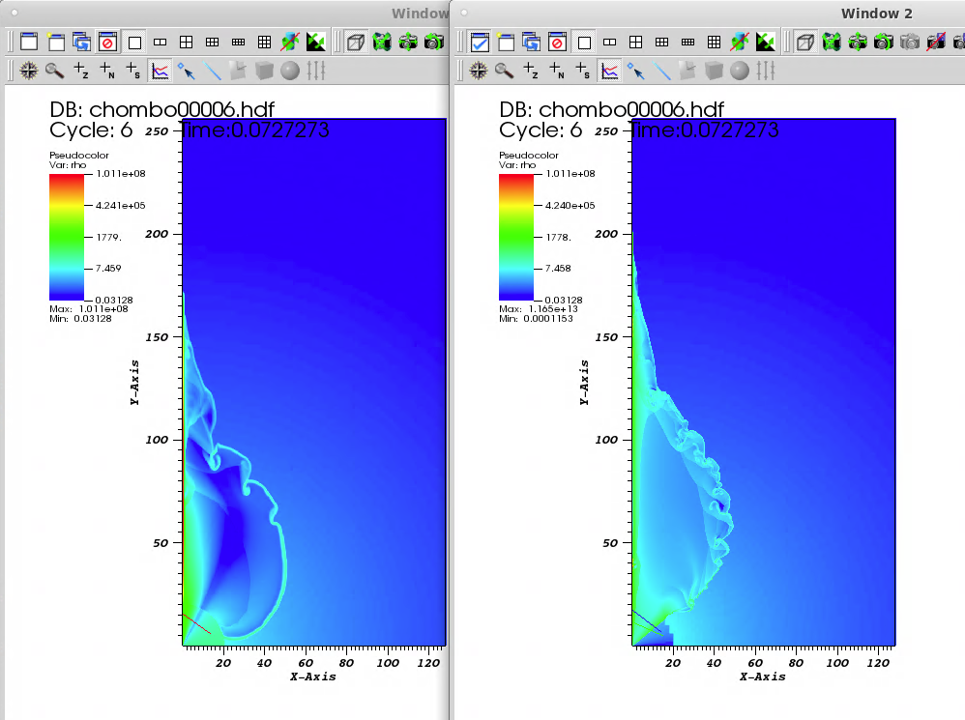Clone window using Window 2 toolbar
Image resolution: width=965 pixels, height=720 pixels.
(x=531, y=42)
